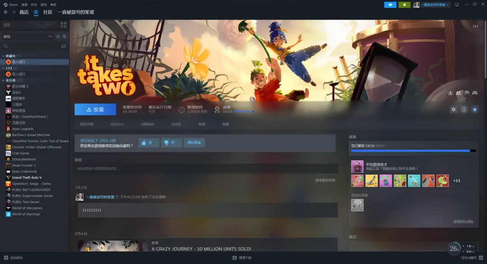This screenshot has height=264, width=487.
Task: Open the Steam menu
Action: click(10, 5)
